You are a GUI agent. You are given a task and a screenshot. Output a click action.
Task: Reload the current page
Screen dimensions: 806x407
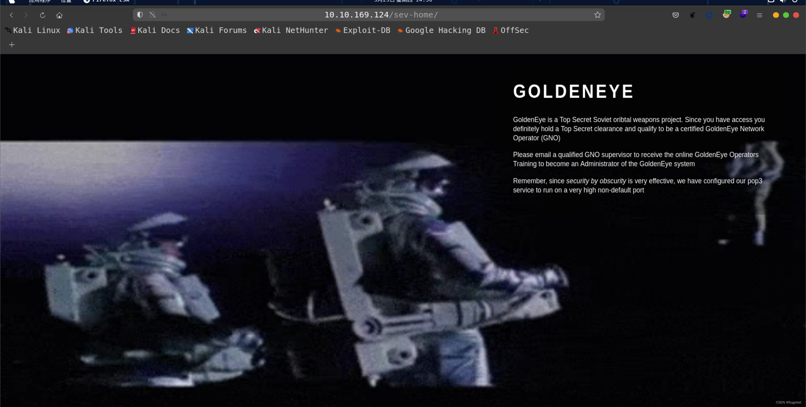(42, 15)
